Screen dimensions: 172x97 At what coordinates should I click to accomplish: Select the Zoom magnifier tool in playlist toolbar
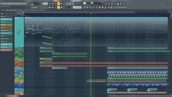tap(19, 10)
